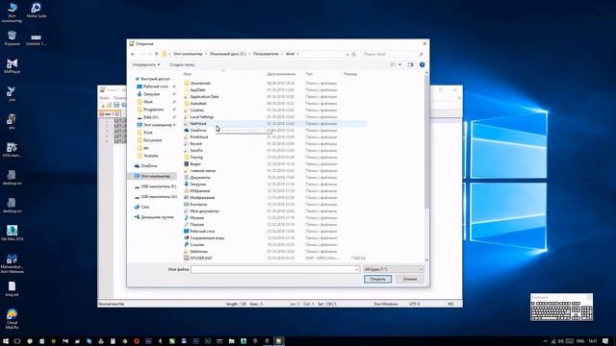Image resolution: width=616 pixels, height=346 pixels.
Task: Select the AppData folder
Action: pyautogui.click(x=194, y=89)
